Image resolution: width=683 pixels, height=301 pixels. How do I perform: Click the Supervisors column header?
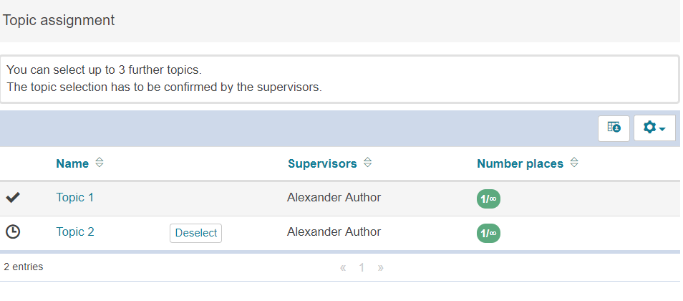pos(322,163)
